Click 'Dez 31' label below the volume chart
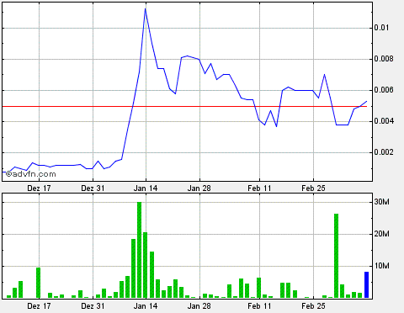404x313 pixels. point(93,306)
